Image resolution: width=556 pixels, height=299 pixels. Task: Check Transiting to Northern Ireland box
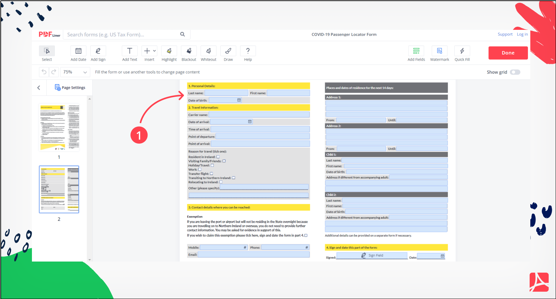pos(234,178)
